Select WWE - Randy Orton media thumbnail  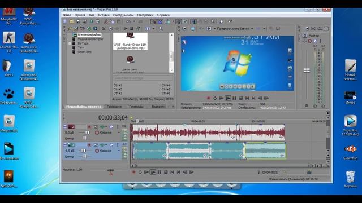click(130, 41)
